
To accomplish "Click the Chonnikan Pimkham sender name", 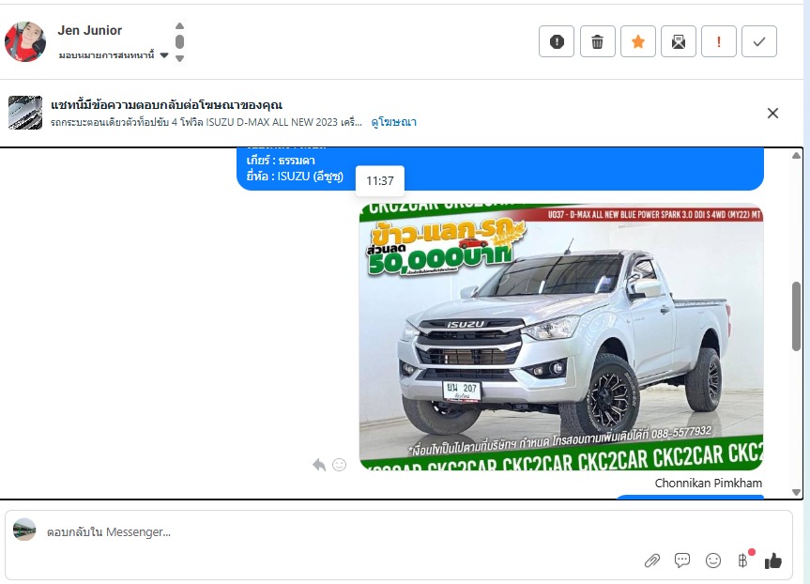I will click(x=709, y=484).
